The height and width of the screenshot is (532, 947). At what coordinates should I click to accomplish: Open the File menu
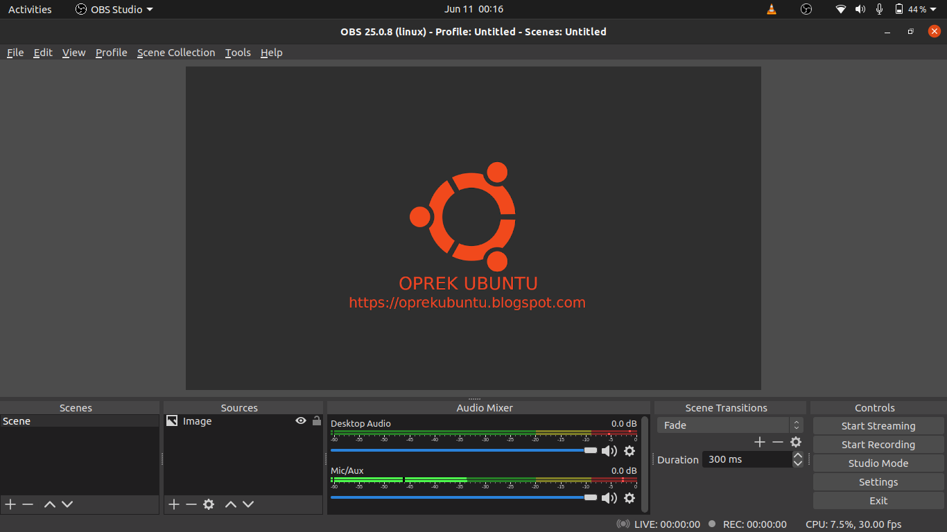coord(15,53)
